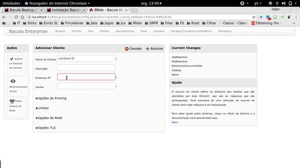300x168 pixels.
Task: Click the volume icon in top bar
Action: (284, 3)
